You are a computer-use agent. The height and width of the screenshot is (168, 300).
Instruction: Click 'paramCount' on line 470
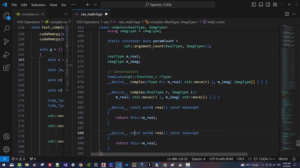[x=163, y=41]
